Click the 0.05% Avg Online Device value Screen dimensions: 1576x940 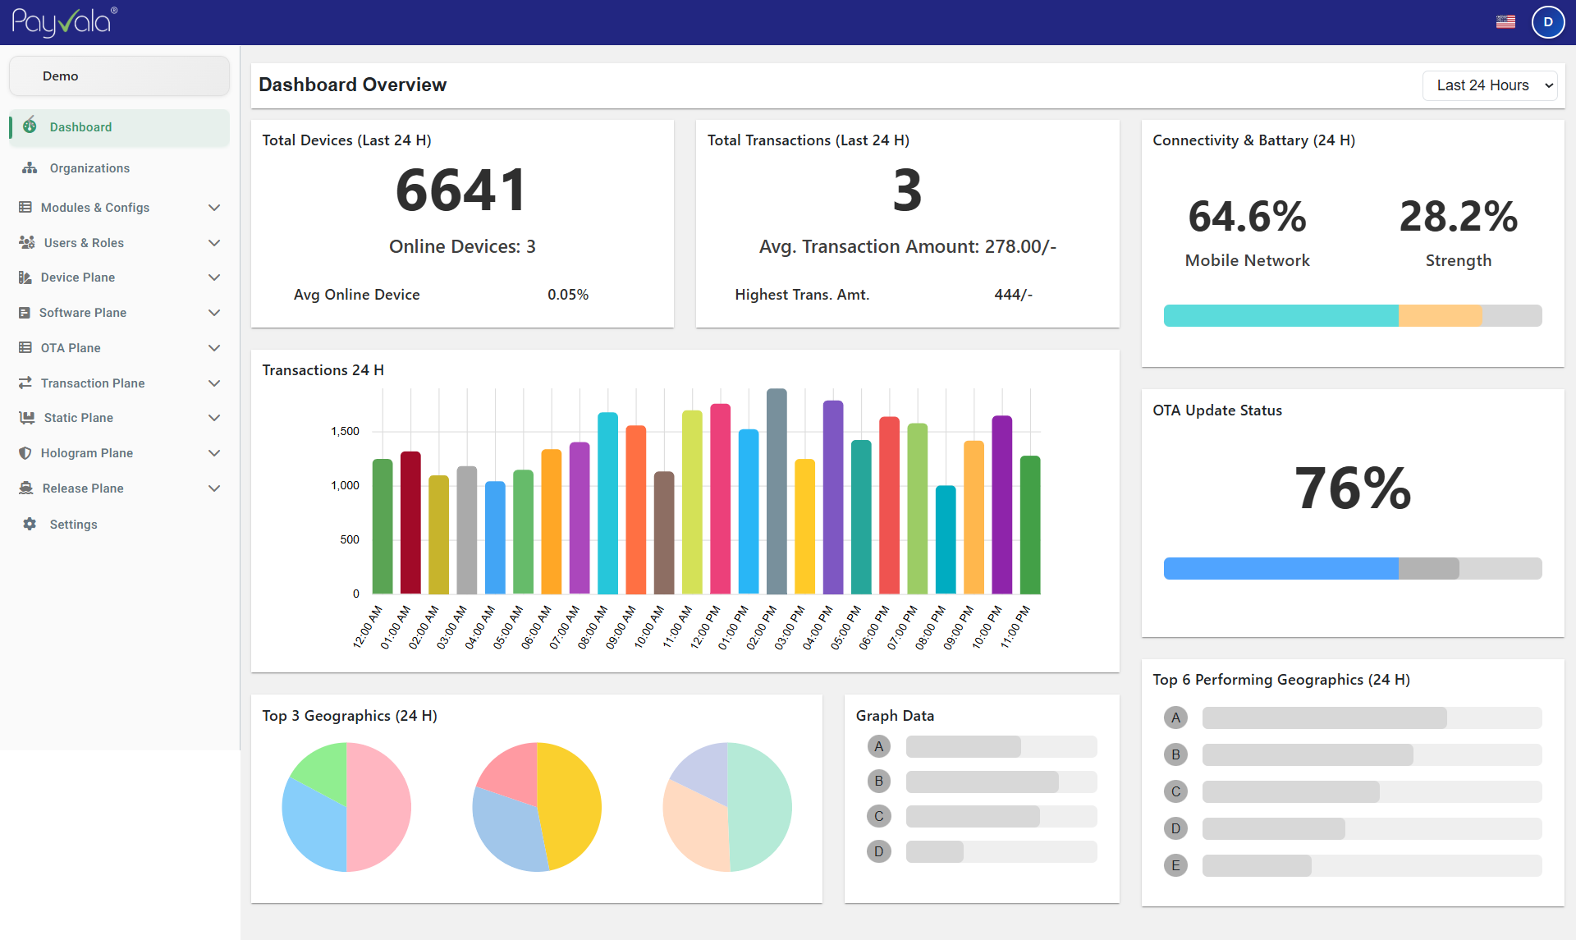[x=568, y=295]
